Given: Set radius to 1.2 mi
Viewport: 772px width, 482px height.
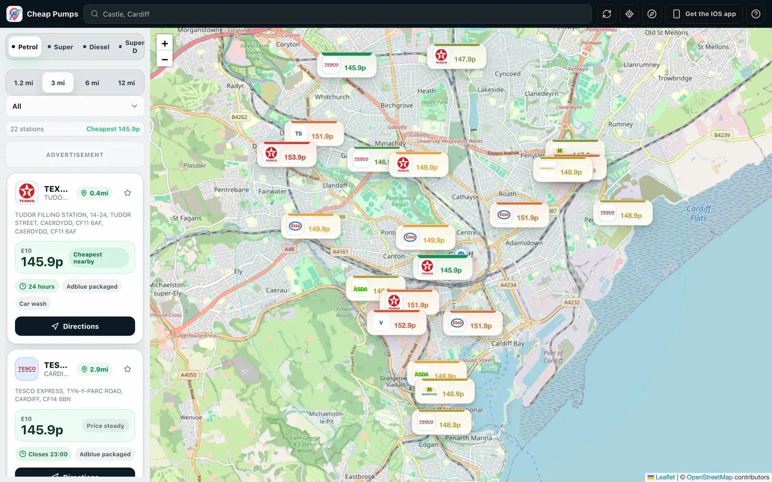Looking at the screenshot, I should (24, 83).
